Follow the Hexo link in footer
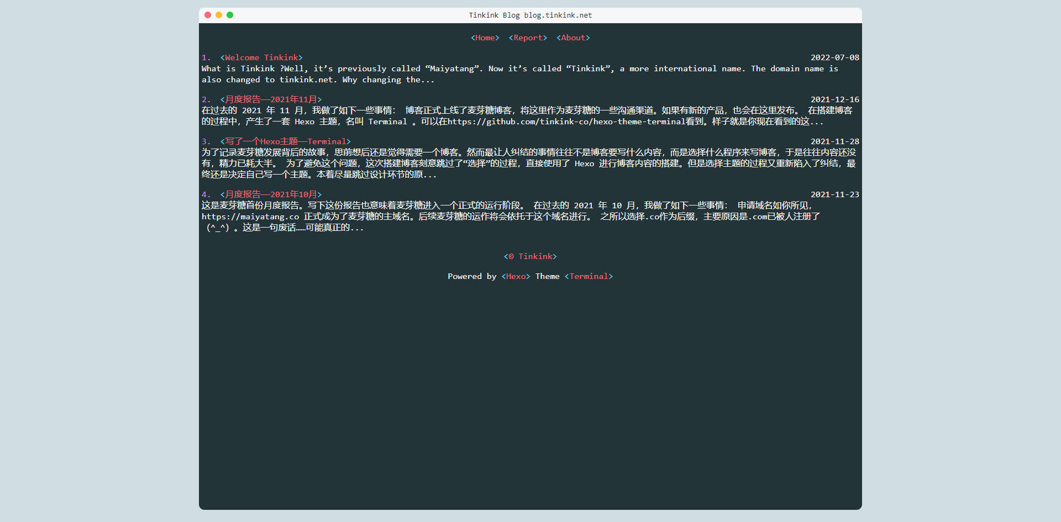This screenshot has height=522, width=1061. tap(516, 276)
